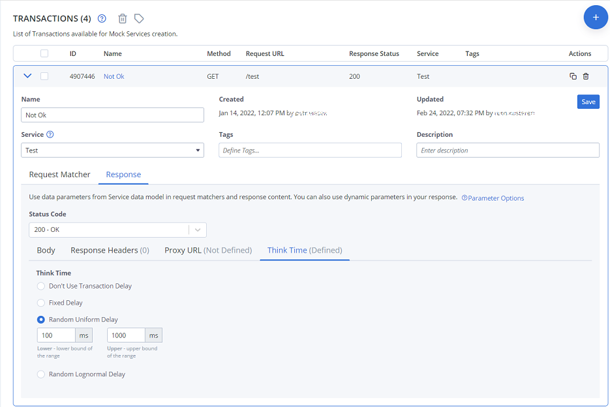Image resolution: width=610 pixels, height=407 pixels.
Task: Click the Define Tags input field
Action: pos(310,150)
